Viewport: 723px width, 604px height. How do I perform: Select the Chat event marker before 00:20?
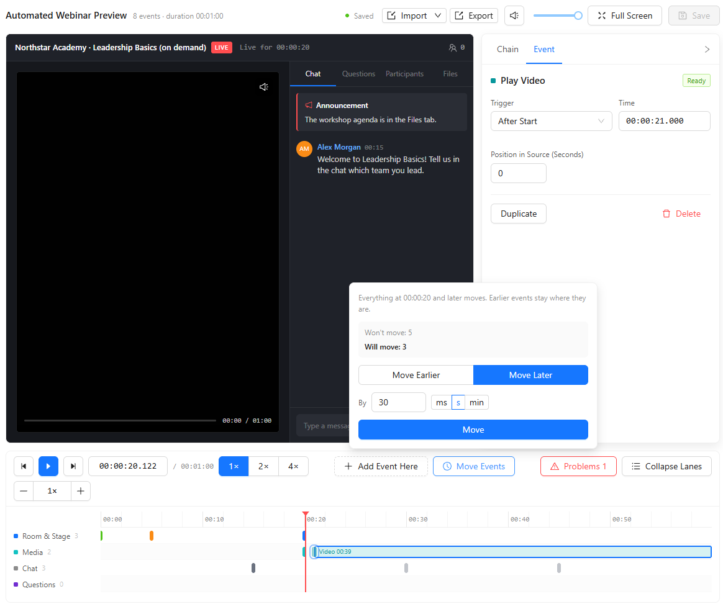click(253, 568)
